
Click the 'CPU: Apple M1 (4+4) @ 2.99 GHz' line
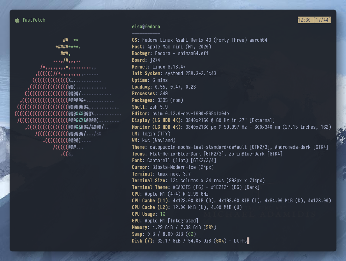170,194
